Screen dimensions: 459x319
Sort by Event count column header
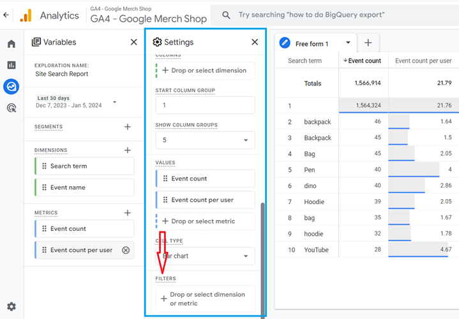363,61
